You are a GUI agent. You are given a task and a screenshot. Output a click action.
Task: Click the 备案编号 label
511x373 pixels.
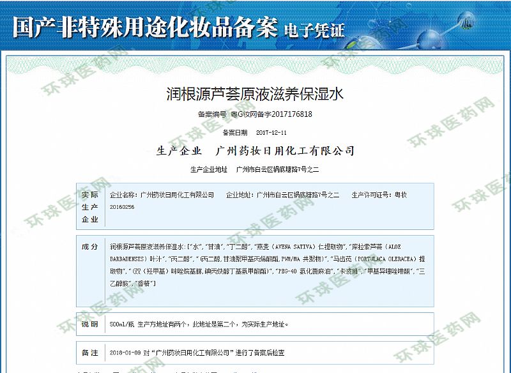coord(212,114)
